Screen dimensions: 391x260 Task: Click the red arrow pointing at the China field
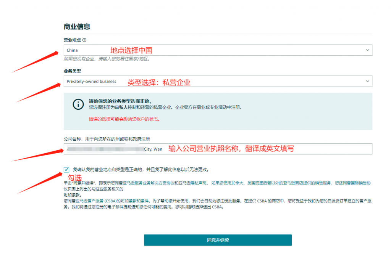coord(36,61)
